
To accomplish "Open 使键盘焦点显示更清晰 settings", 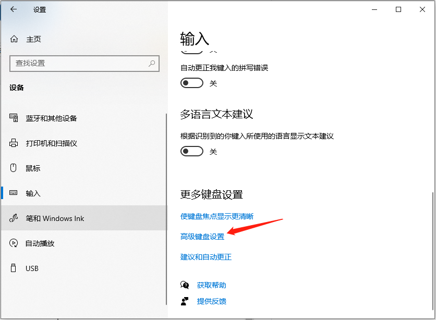I will (217, 216).
